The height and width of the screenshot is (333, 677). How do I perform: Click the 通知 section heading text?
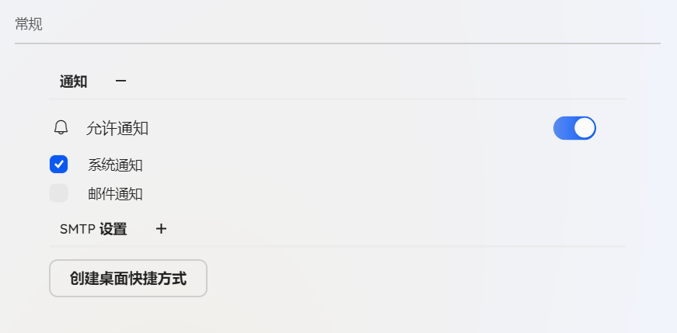tap(73, 82)
